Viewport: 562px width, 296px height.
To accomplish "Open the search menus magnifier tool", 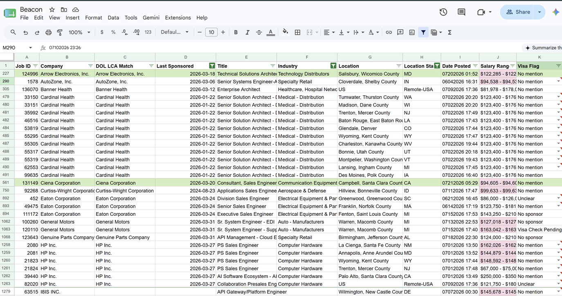I will [13, 32].
